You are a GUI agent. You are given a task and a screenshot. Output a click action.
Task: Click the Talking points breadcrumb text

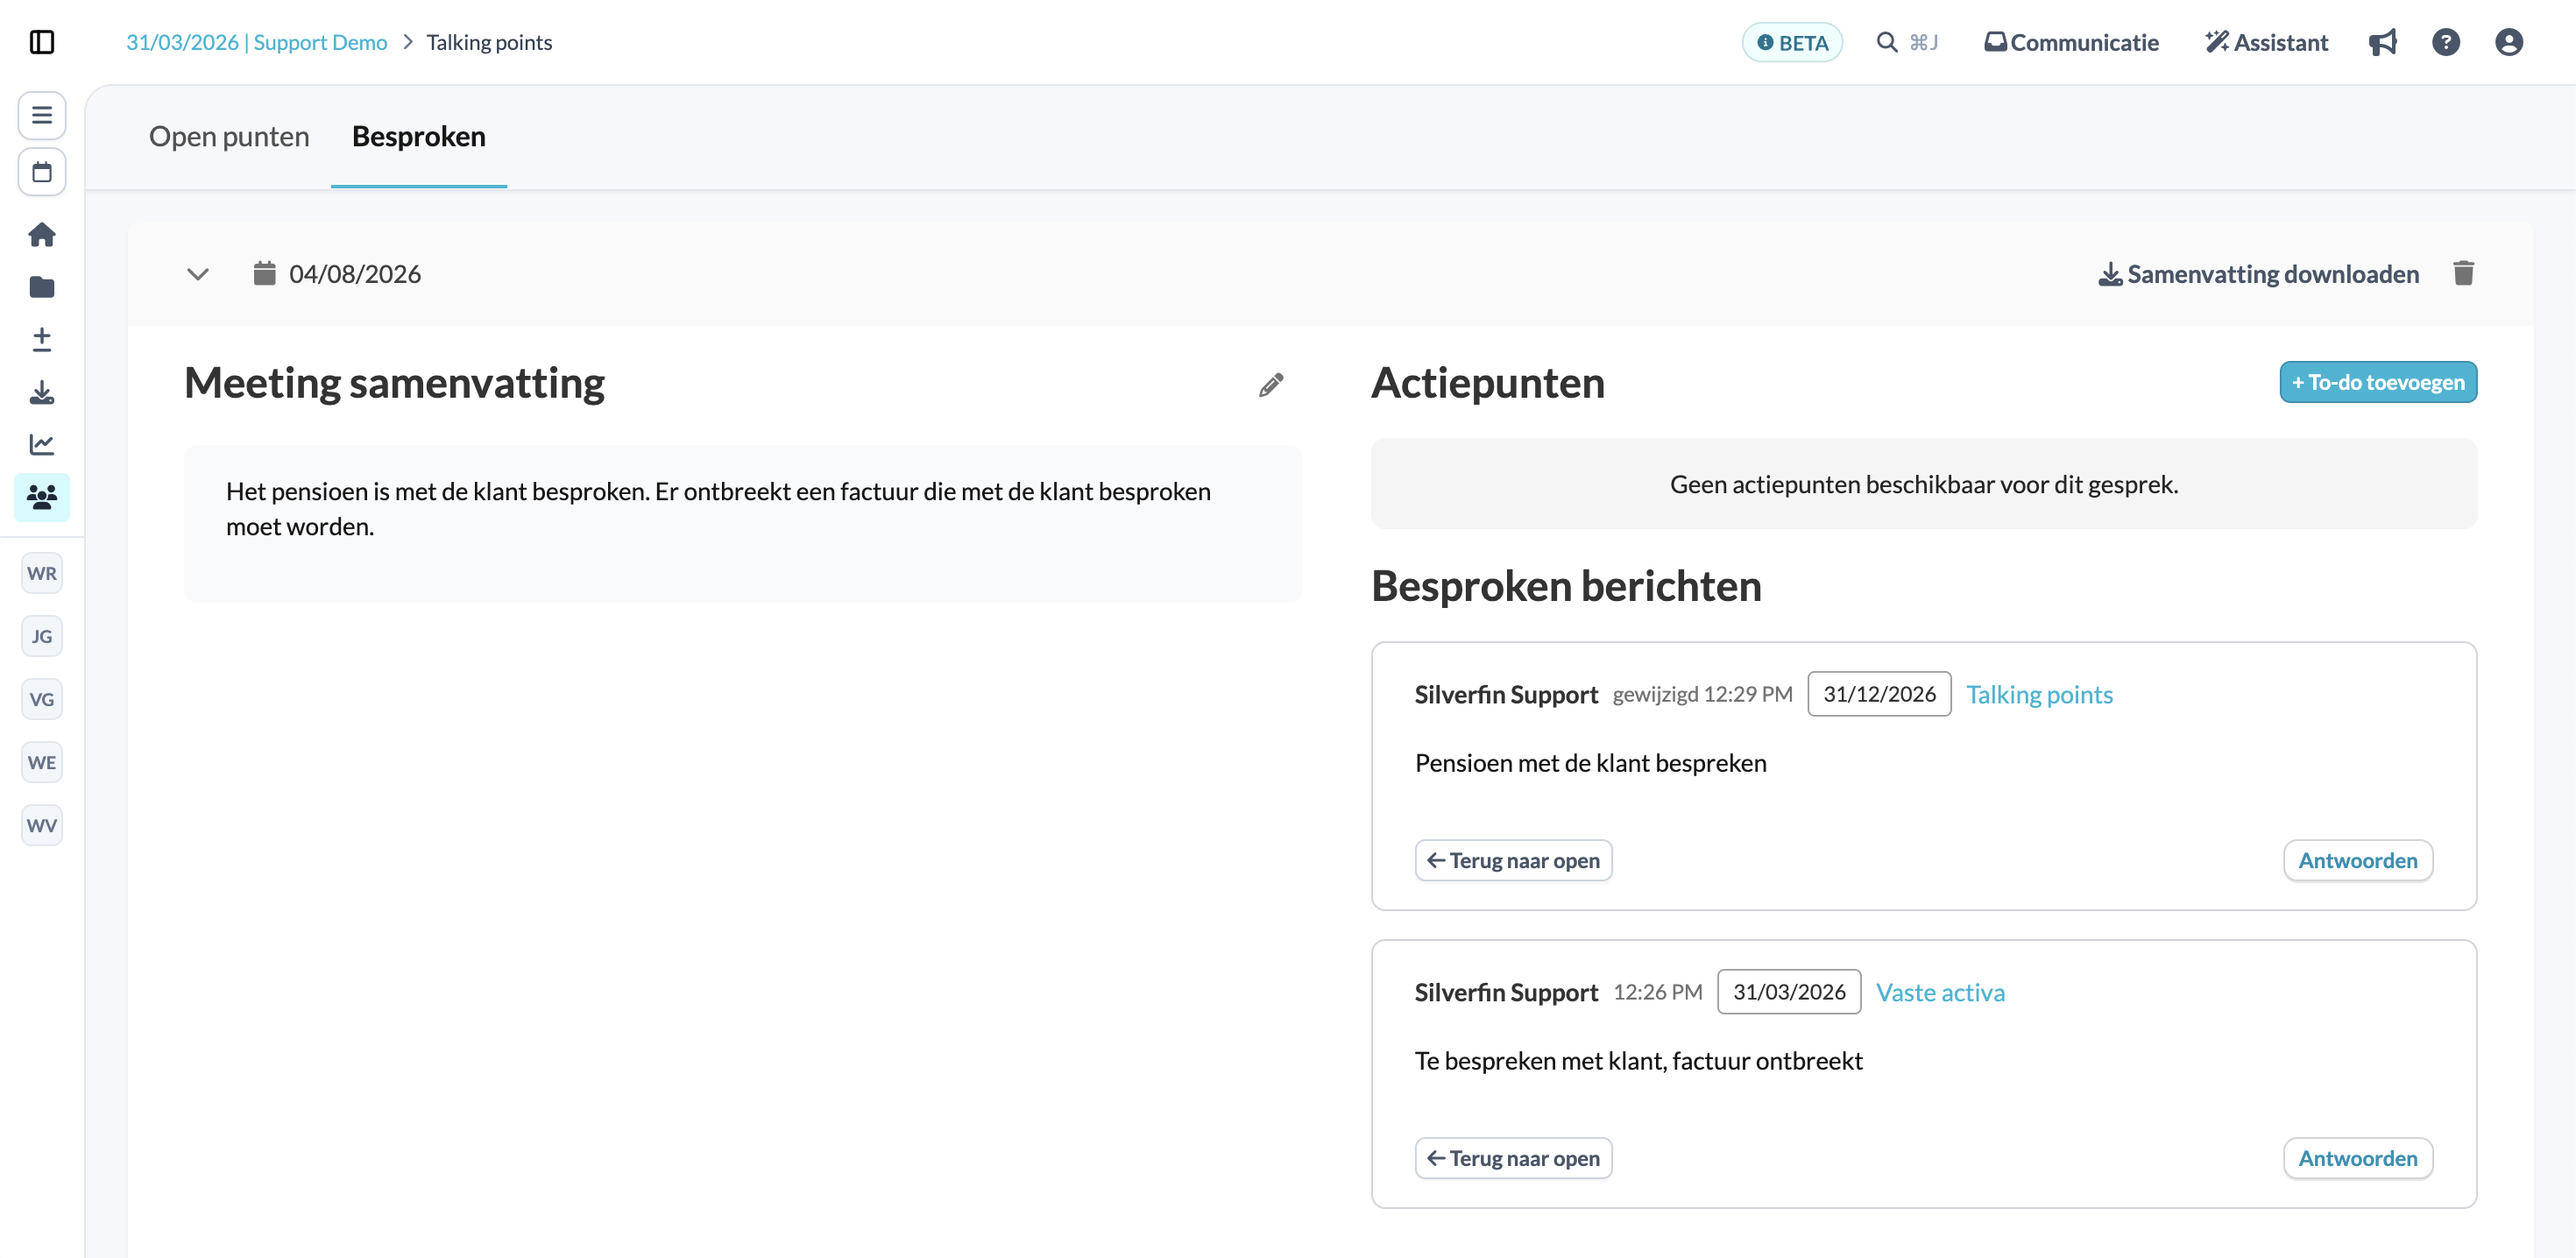(489, 42)
